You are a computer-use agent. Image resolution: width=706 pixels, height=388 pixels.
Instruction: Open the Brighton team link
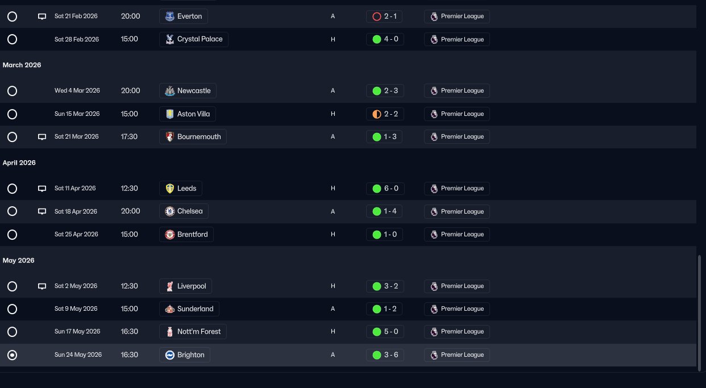[185, 355]
